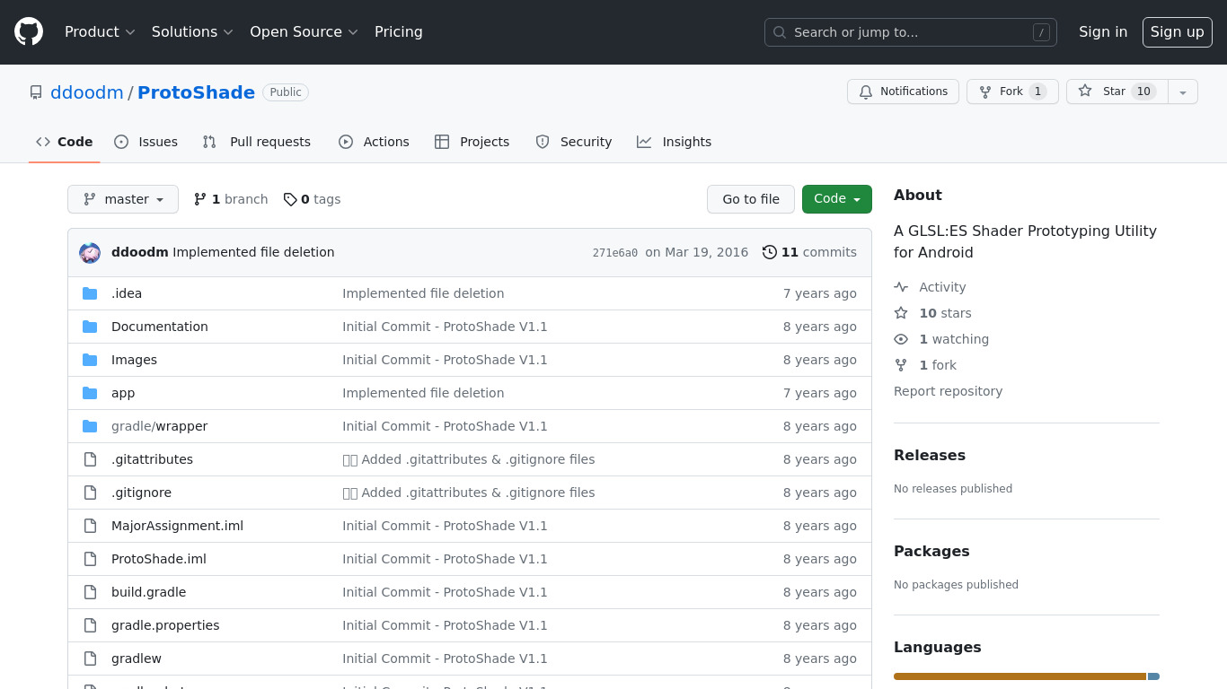Click the Report repository link
1227x689 pixels.
pos(948,391)
